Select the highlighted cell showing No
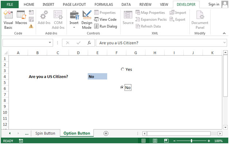Image resolution: width=229 pixels, height=144 pixels. [x=97, y=76]
